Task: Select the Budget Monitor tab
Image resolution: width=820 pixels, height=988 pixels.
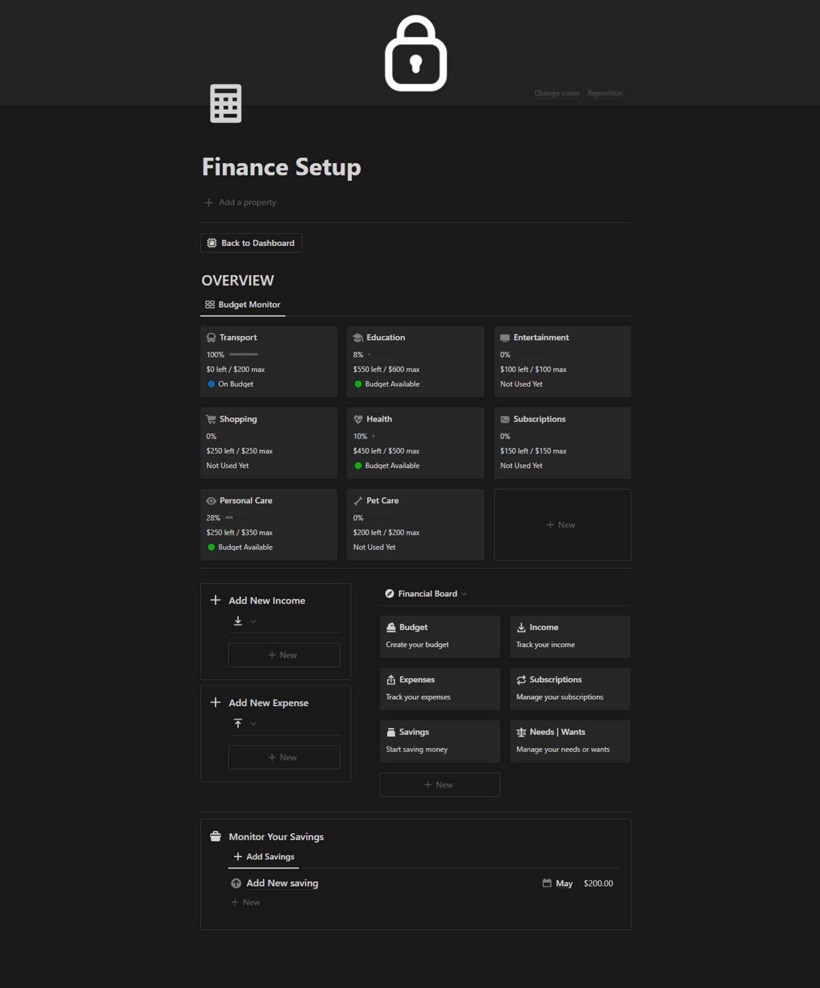Action: [243, 305]
